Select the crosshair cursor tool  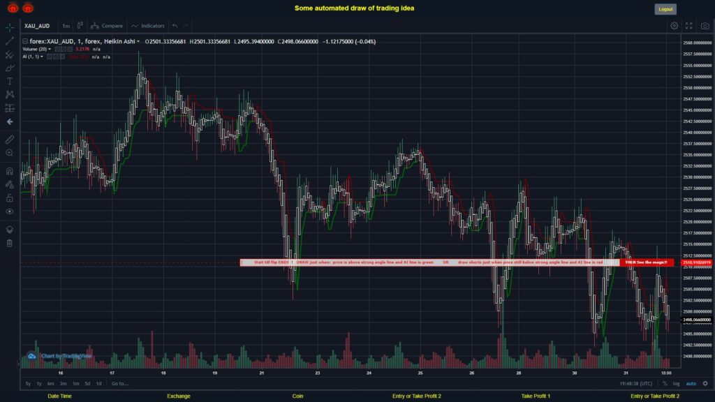[x=10, y=27]
